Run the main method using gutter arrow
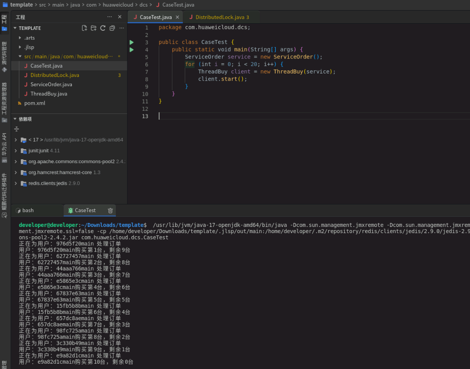 tap(131, 50)
